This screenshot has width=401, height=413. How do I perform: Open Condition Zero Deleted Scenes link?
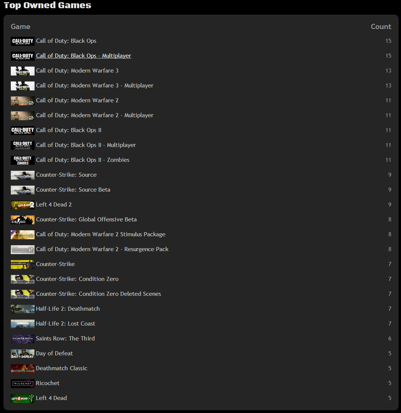click(x=98, y=294)
